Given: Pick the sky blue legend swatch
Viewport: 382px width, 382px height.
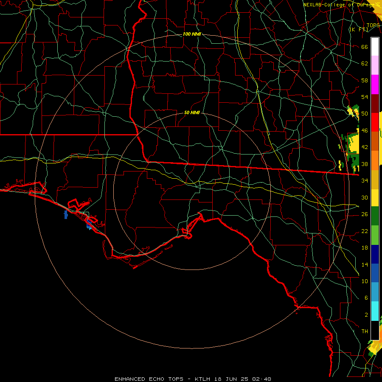Looking at the screenshot, I should [x=375, y=292].
